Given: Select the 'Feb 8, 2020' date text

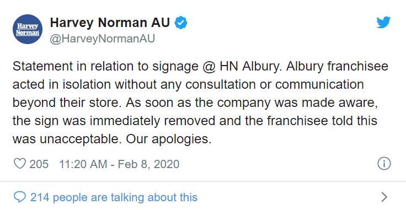Looking at the screenshot, I should [x=148, y=164].
